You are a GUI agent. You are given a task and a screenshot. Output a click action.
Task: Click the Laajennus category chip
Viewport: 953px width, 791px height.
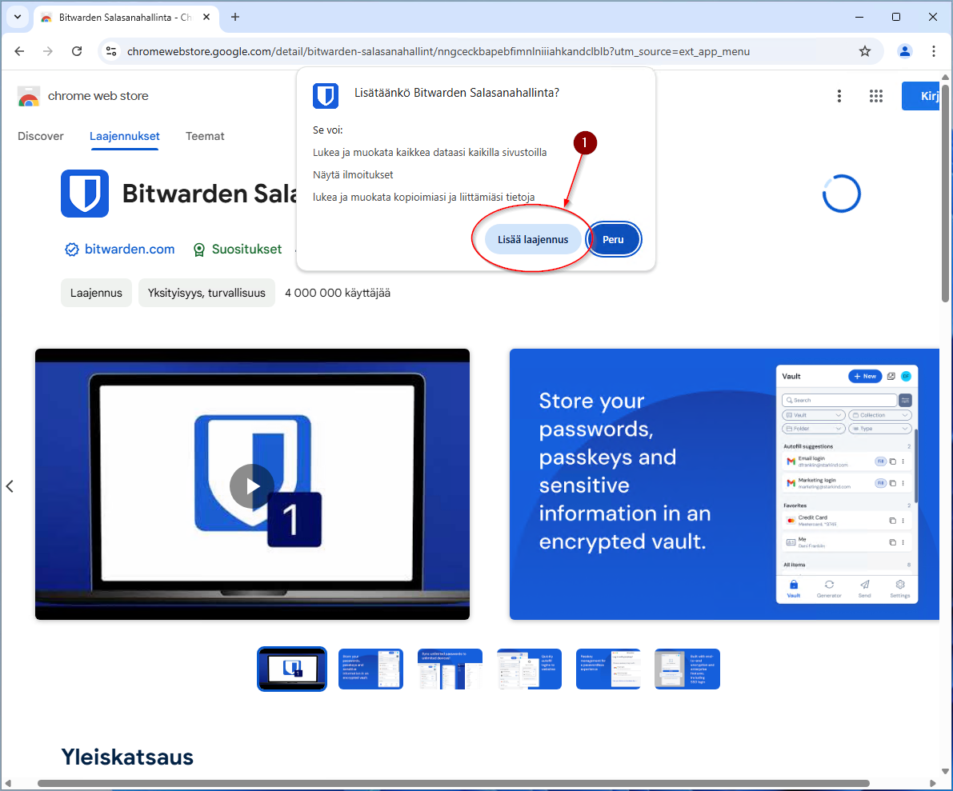[96, 293]
